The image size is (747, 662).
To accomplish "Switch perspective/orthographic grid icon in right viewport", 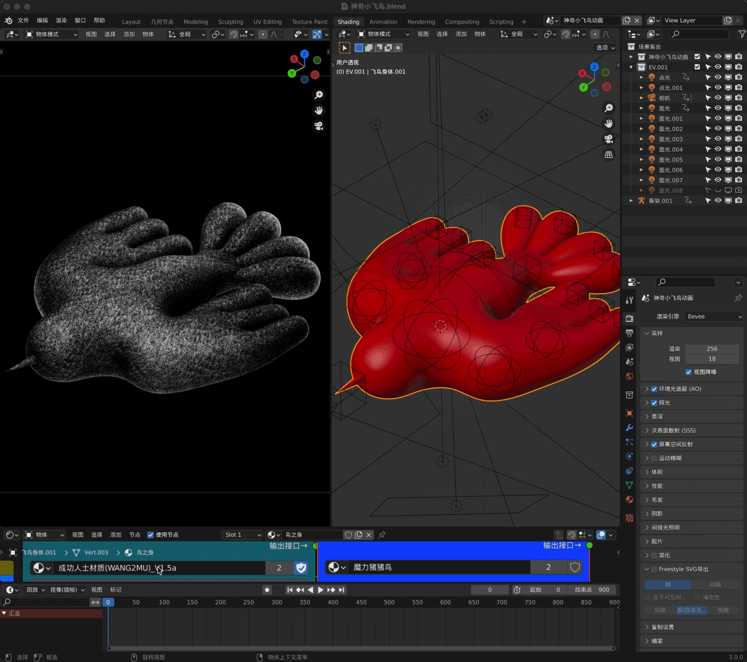I will [x=608, y=155].
